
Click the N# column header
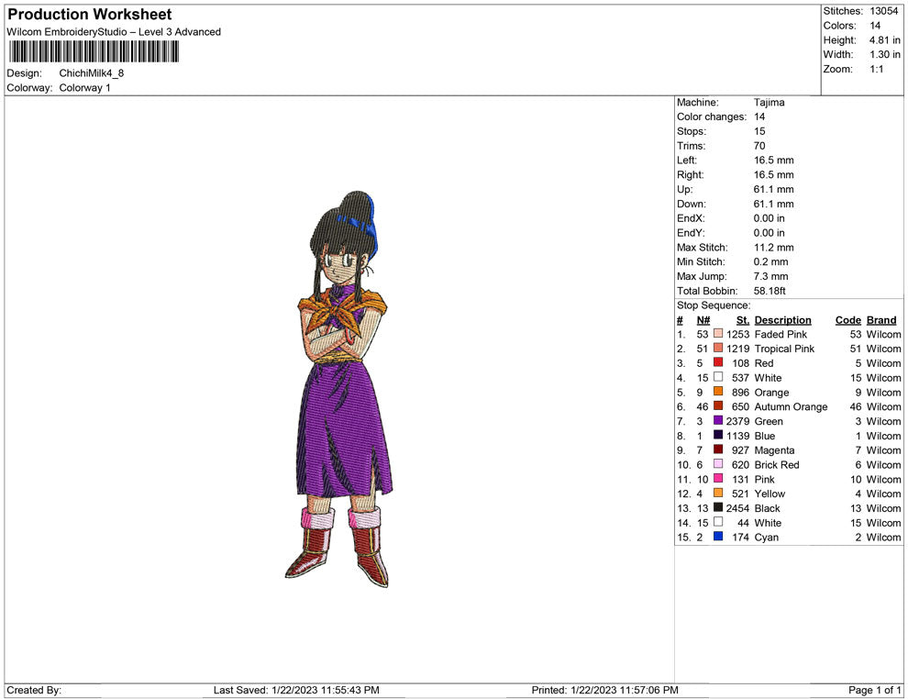(703, 320)
